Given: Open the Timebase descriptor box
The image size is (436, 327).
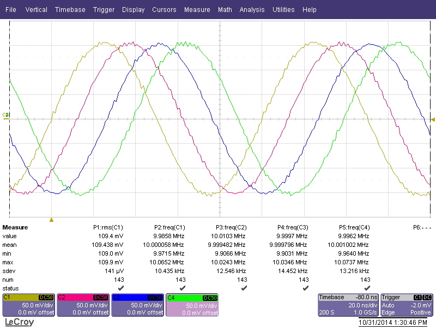Looking at the screenshot, I should (348, 305).
